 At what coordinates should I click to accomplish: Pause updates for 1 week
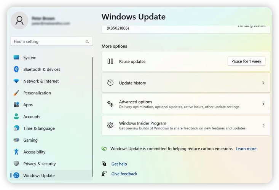point(246,61)
